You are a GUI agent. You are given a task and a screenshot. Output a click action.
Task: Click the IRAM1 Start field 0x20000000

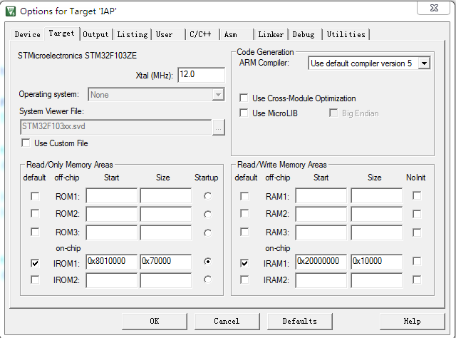click(321, 262)
